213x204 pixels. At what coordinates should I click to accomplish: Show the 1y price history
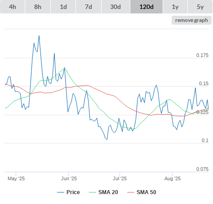pos(175,7)
